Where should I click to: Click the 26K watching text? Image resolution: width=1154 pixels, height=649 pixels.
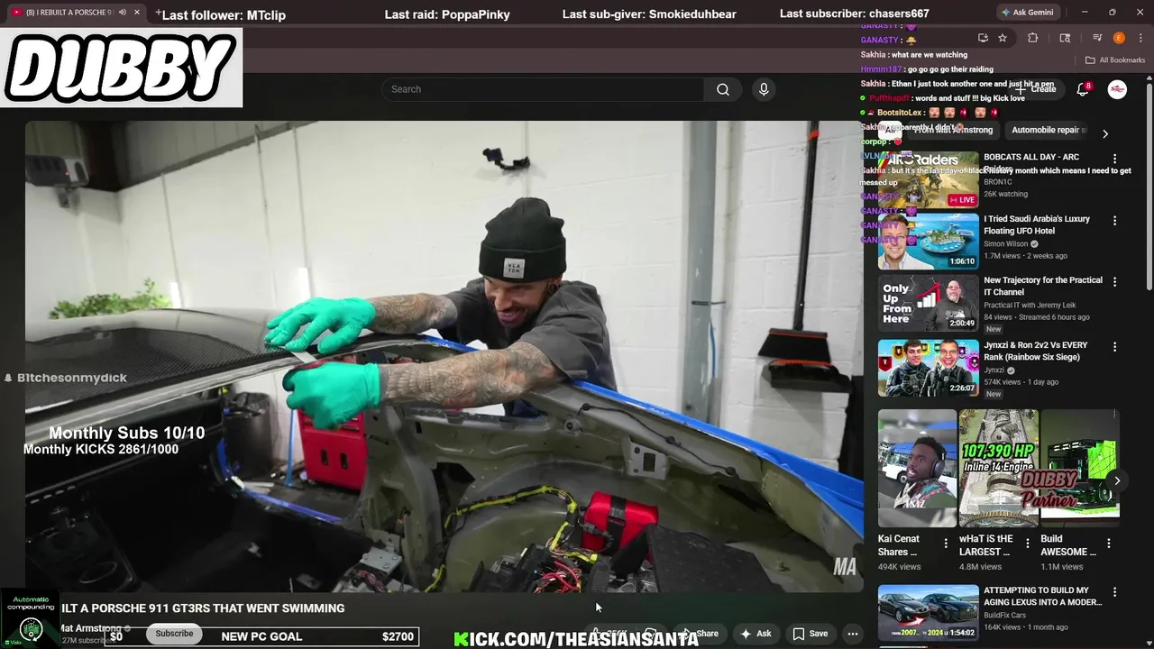[1005, 194]
